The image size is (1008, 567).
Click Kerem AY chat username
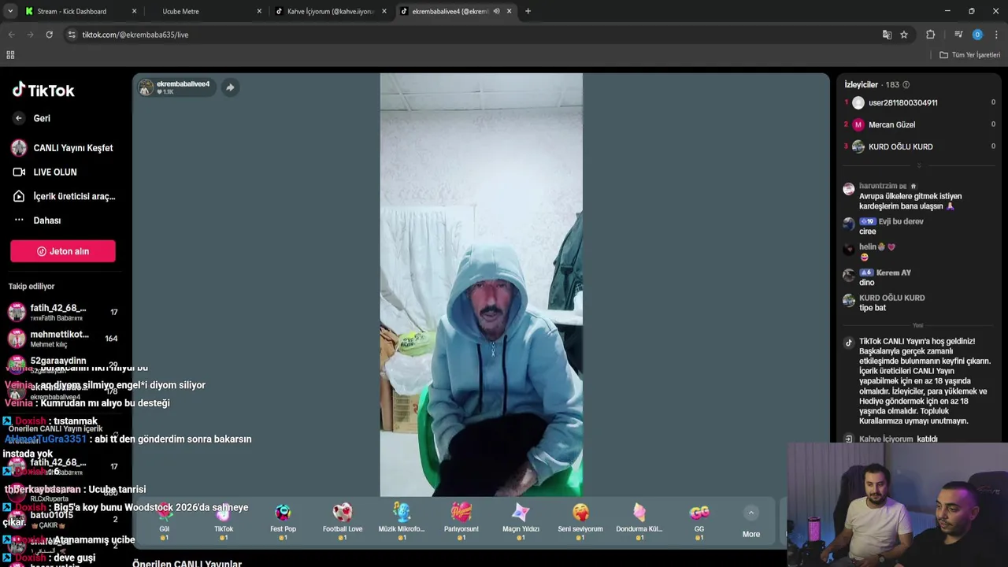tap(893, 272)
